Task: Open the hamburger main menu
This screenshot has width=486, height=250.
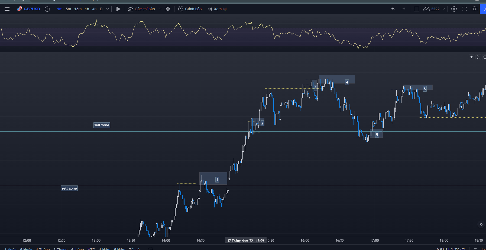Action: (7, 9)
